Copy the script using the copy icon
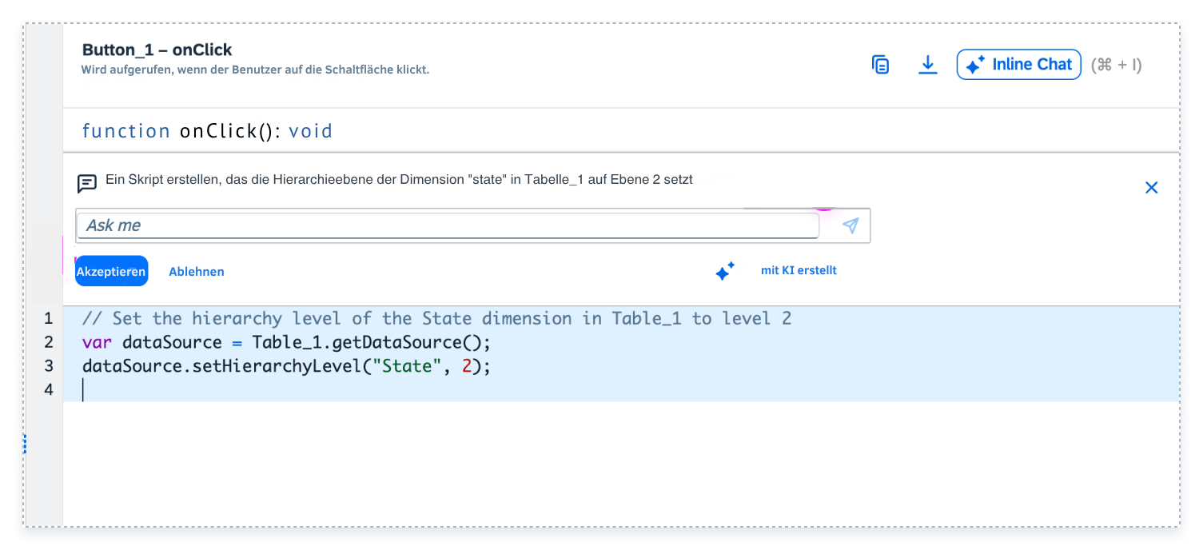The image size is (1199, 550). click(x=880, y=65)
